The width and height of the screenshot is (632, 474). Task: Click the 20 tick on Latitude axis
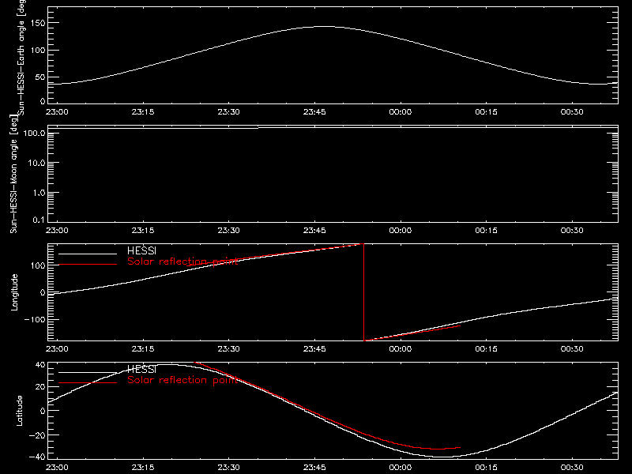40,387
